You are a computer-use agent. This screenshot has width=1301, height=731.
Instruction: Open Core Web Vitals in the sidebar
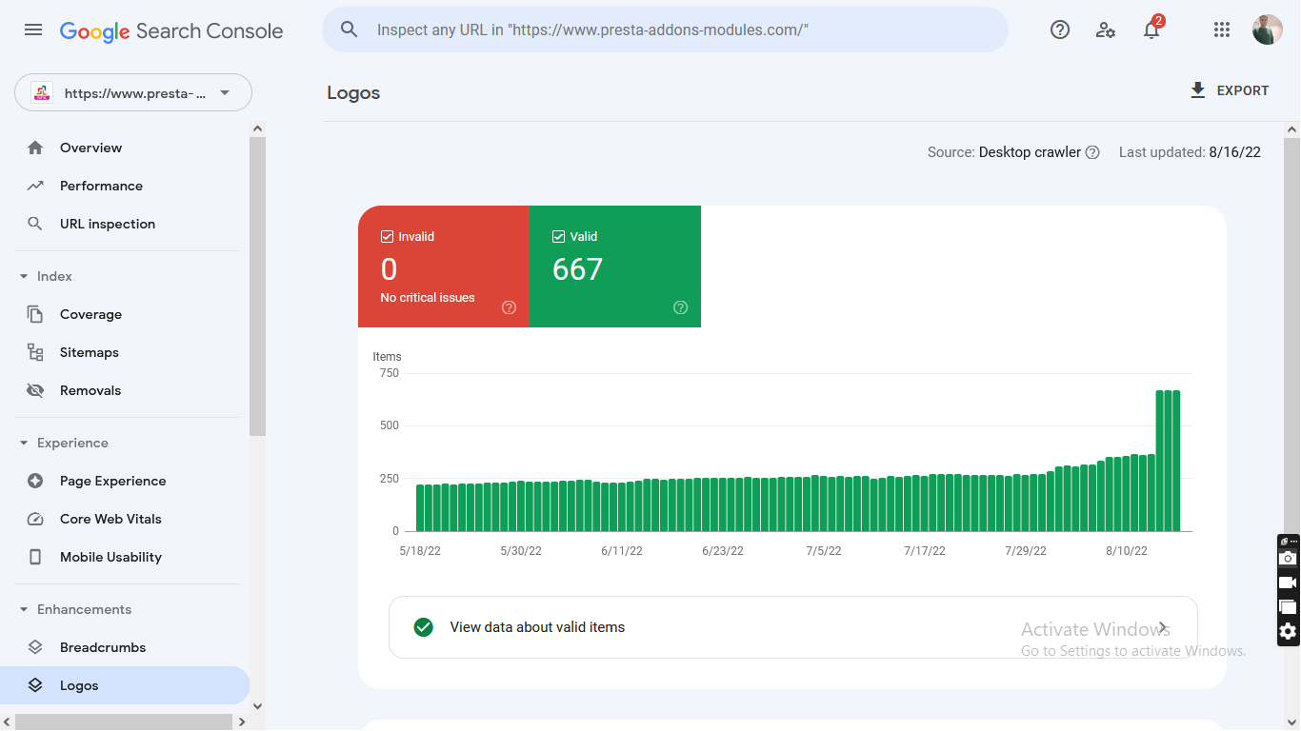pyautogui.click(x=110, y=519)
